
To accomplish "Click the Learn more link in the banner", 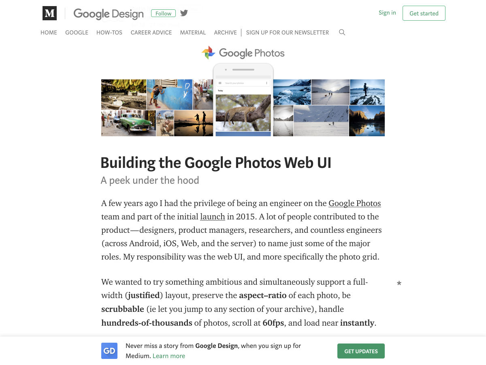I will tap(169, 356).
